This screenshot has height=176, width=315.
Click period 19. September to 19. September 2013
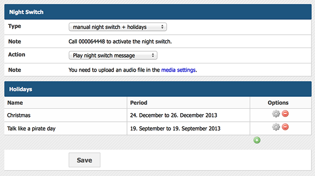pos(175,129)
